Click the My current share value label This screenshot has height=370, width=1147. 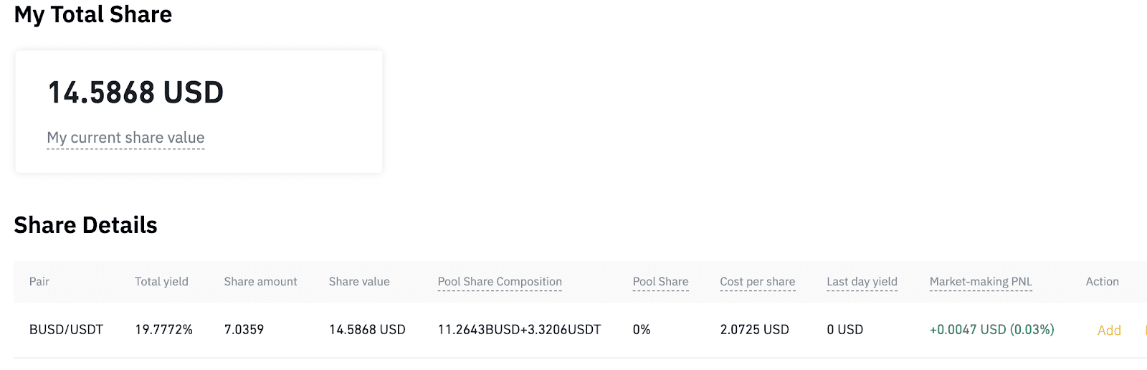tap(125, 138)
